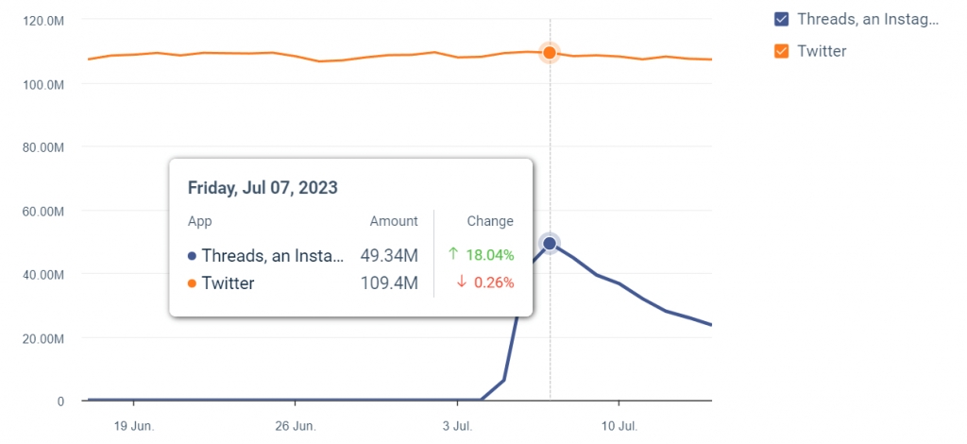Uncheck the Threads legend checkbox
The height and width of the screenshot is (444, 967).
pyautogui.click(x=781, y=20)
